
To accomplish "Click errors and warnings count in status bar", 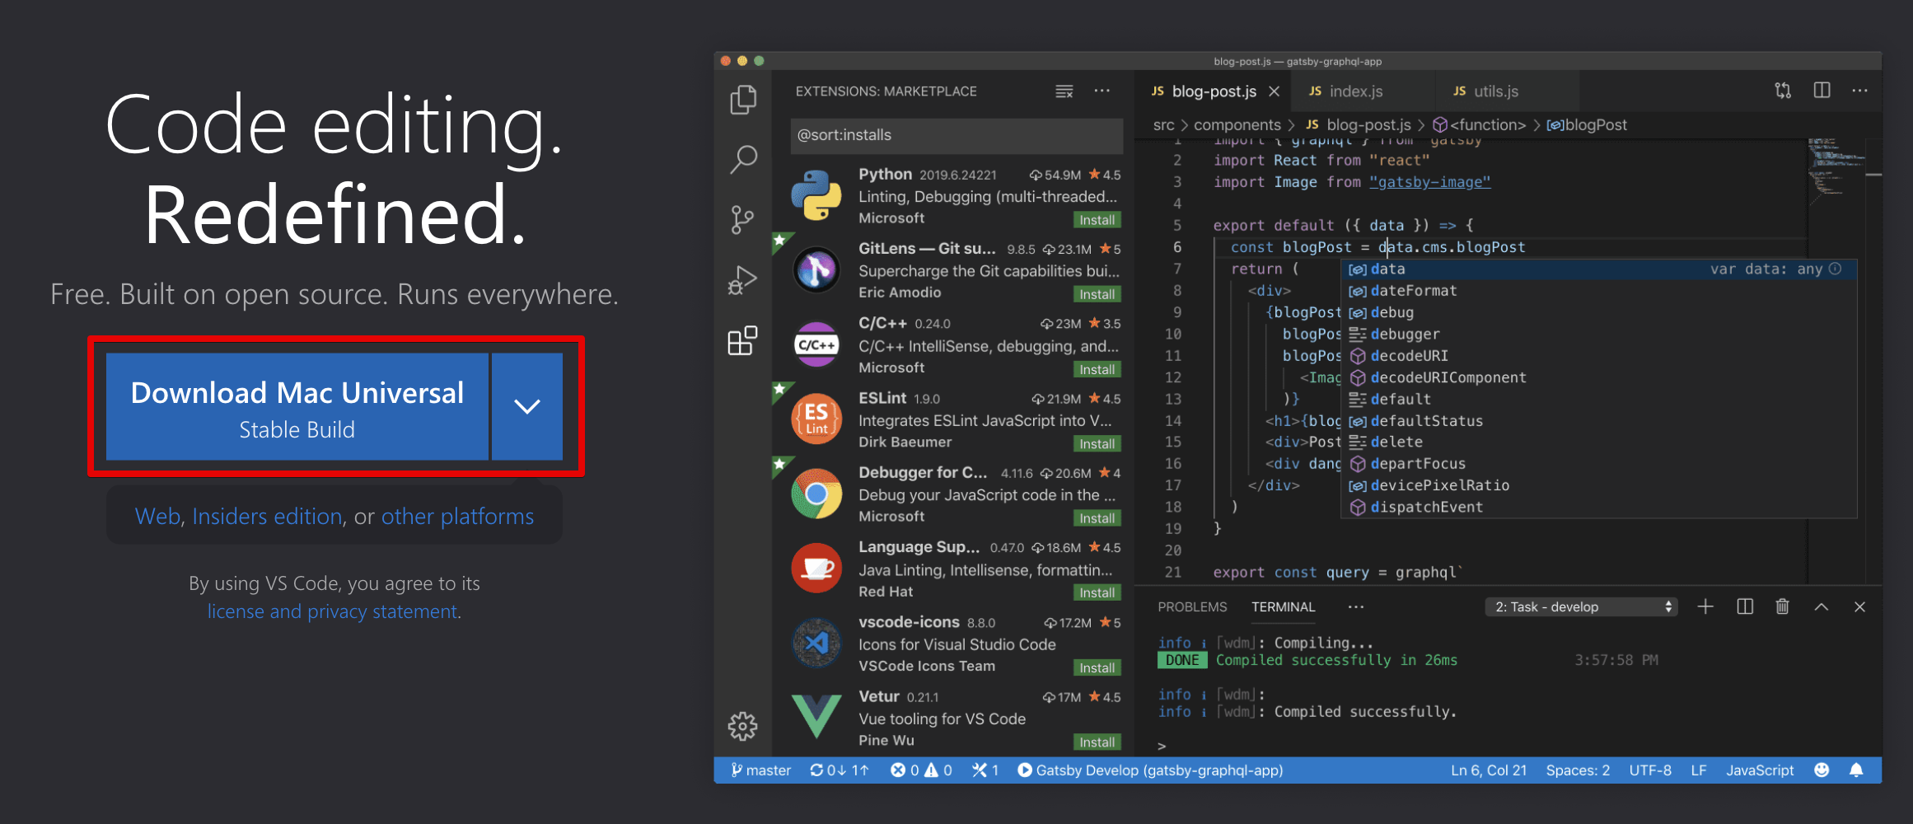I will (921, 770).
